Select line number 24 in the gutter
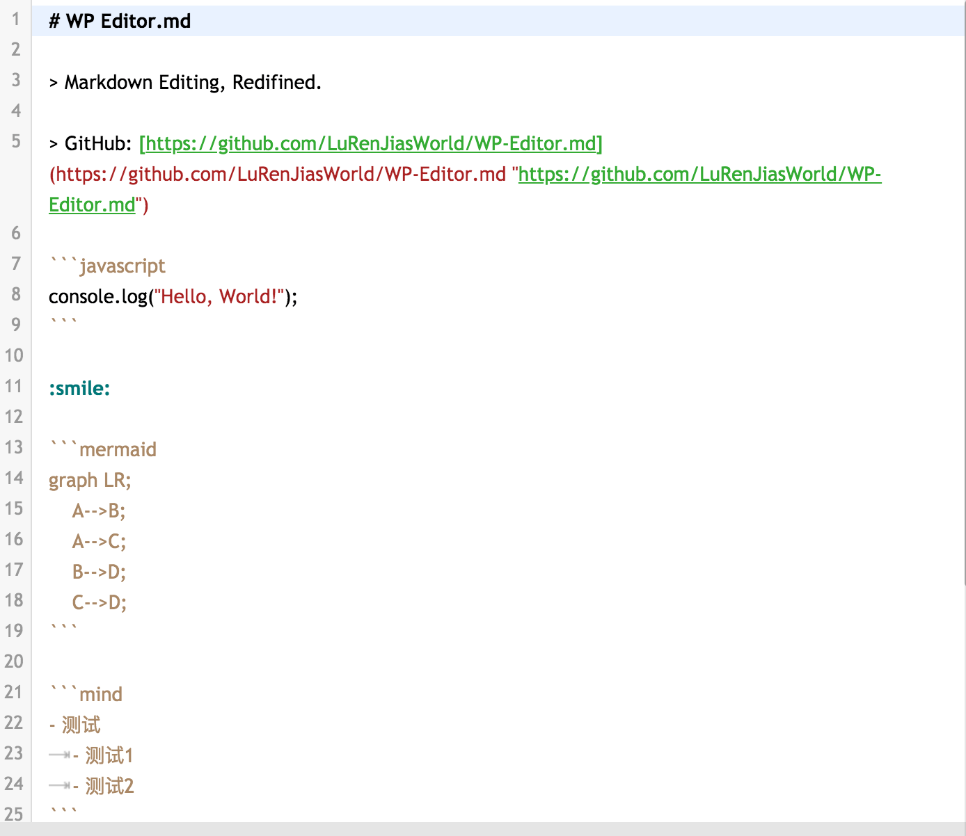966x836 pixels. [14, 784]
